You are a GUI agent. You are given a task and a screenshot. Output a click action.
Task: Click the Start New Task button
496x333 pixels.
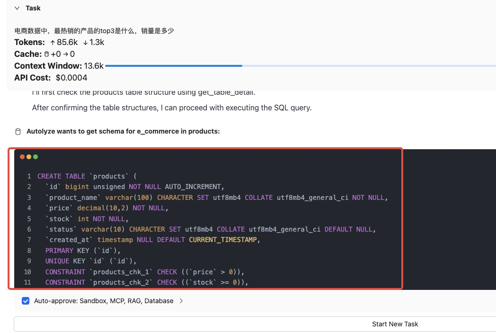click(x=395, y=324)
